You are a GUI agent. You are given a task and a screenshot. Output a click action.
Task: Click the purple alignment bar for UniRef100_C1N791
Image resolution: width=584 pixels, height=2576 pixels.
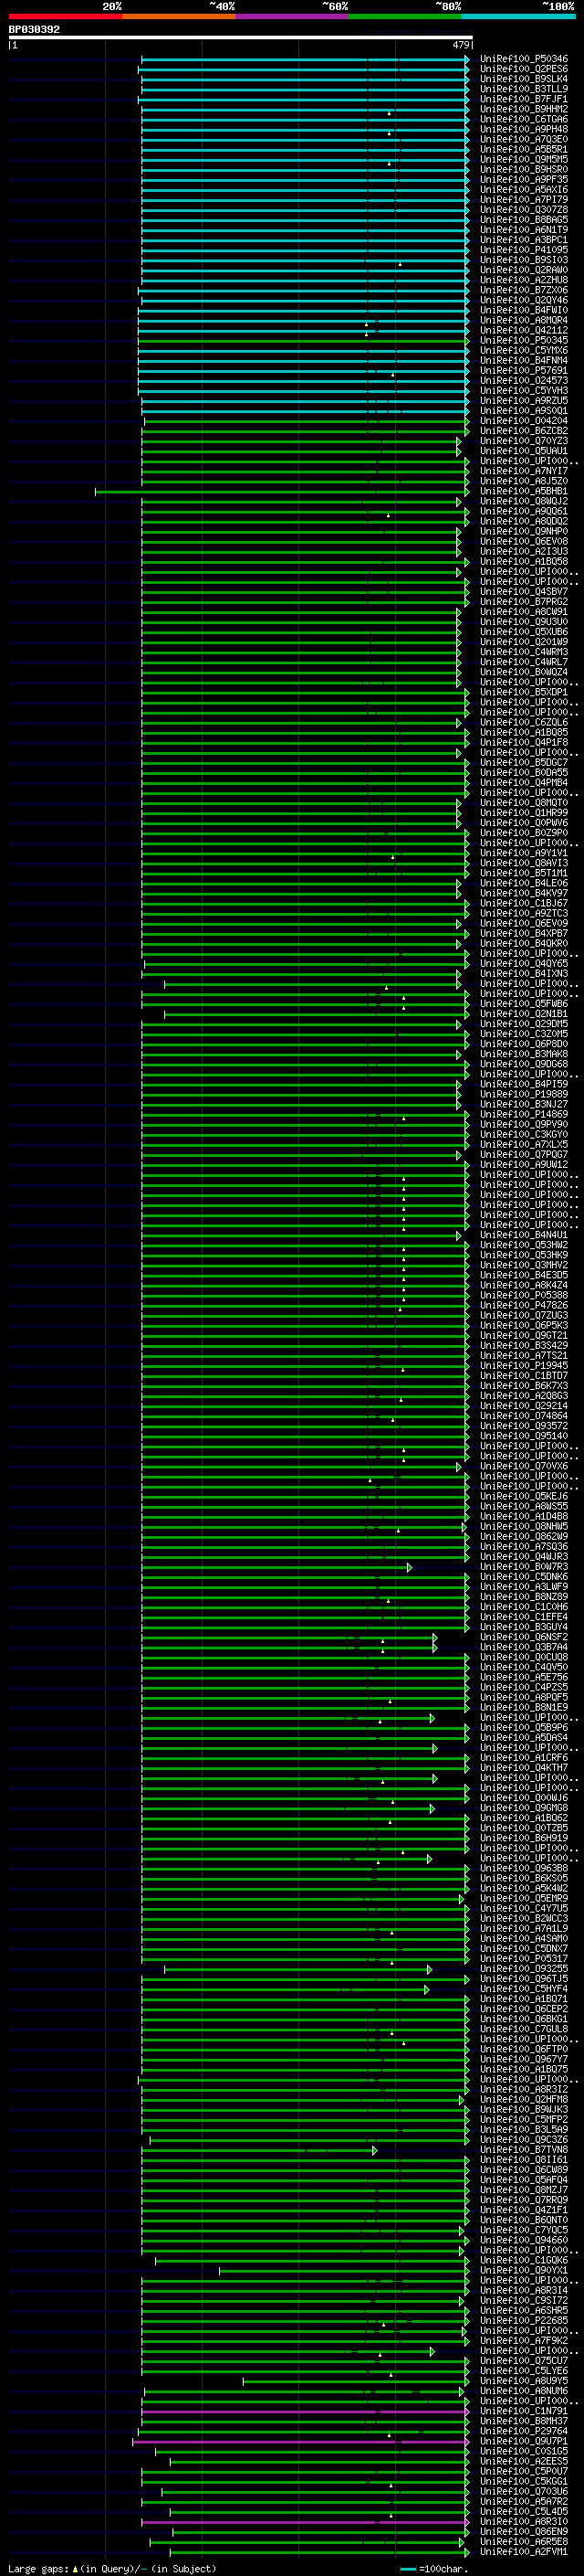(x=306, y=2411)
